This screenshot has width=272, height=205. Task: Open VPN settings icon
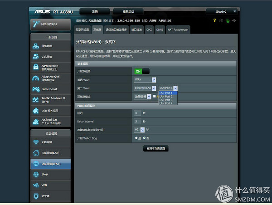[x=36, y=185]
